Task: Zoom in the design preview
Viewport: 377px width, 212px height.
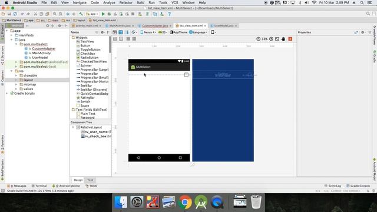Action: 271,39
